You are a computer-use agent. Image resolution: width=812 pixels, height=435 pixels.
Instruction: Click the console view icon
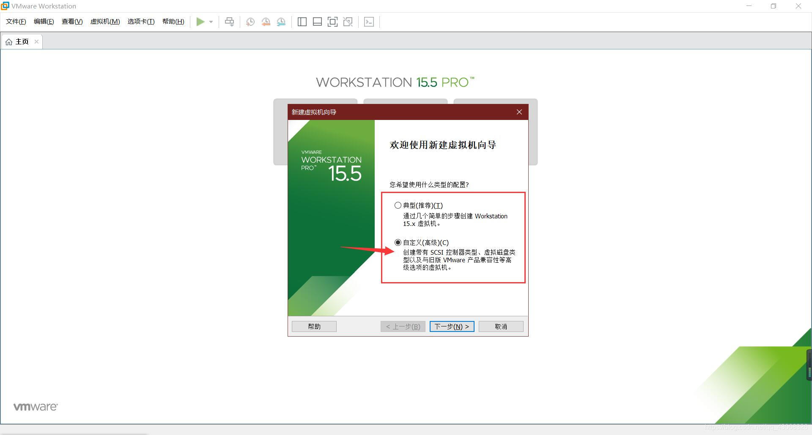(369, 22)
